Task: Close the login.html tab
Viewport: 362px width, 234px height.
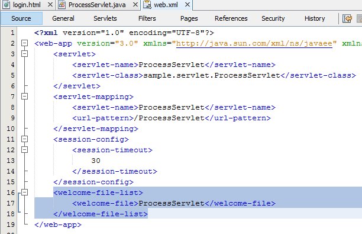Action: click(x=50, y=5)
